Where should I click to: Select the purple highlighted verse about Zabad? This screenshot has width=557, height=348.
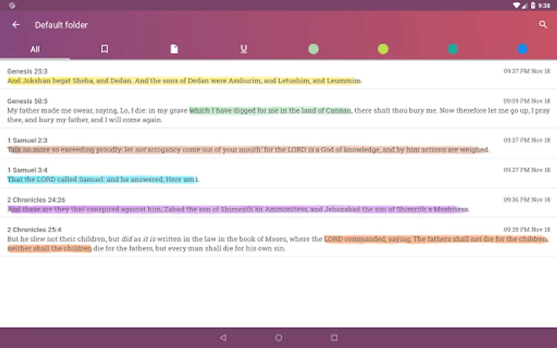click(x=238, y=209)
